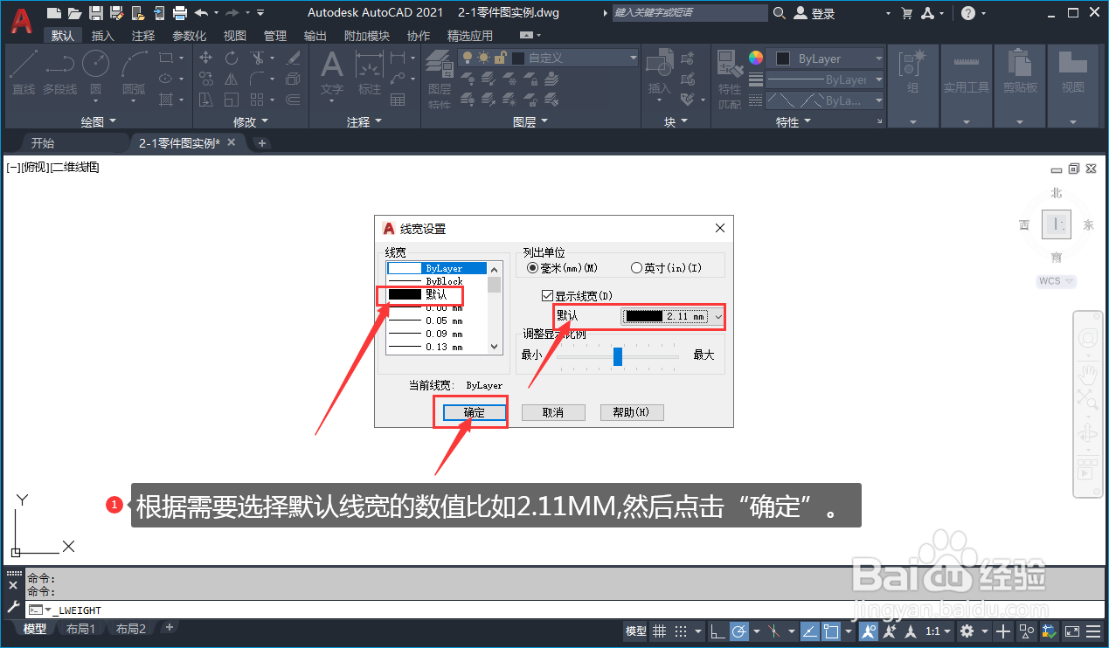Click the Undo arrow icon
1109x648 pixels.
202,12
